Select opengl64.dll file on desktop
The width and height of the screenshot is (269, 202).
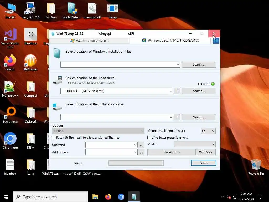92,11
